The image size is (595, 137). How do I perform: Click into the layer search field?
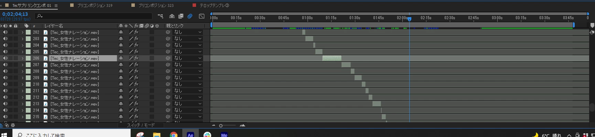pyautogui.click(x=94, y=16)
